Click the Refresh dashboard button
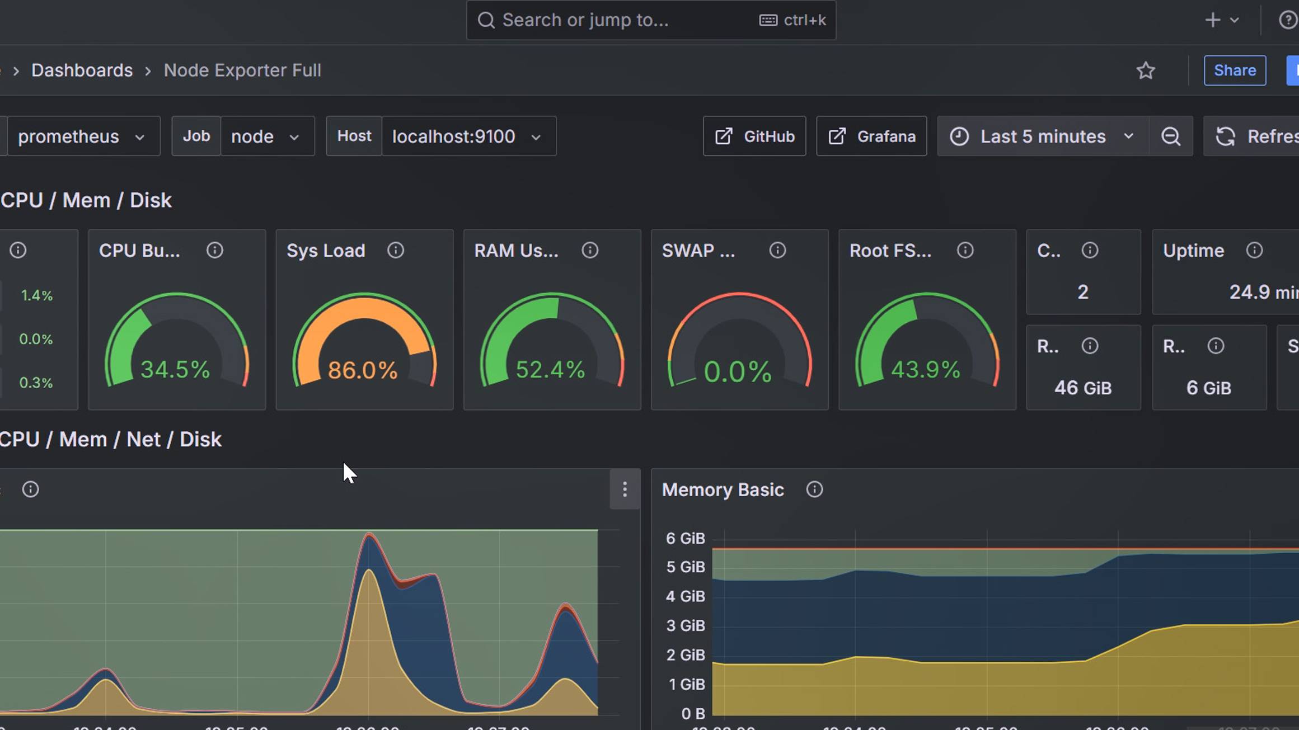 (x=1254, y=135)
